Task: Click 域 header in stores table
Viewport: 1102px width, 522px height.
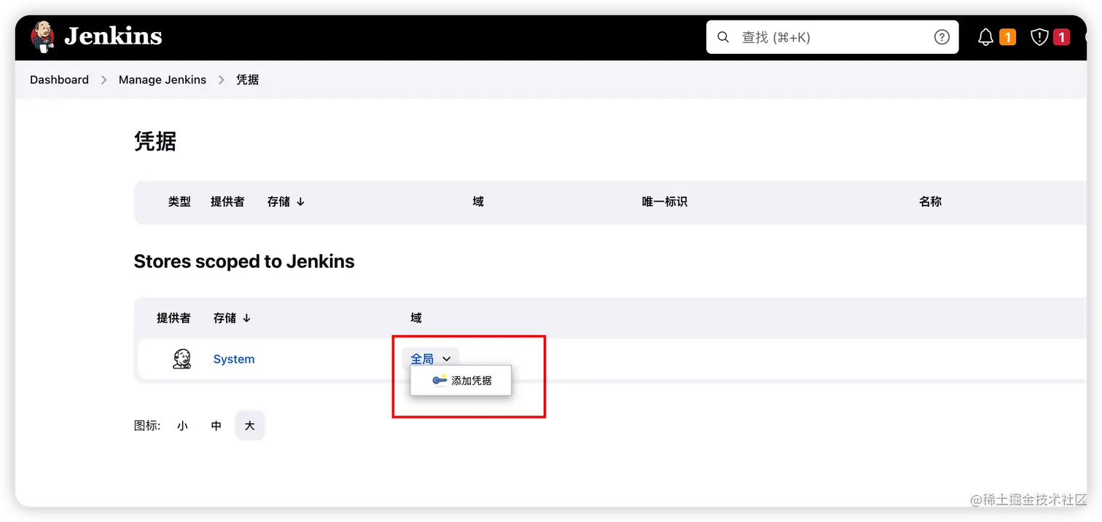Action: (x=416, y=318)
